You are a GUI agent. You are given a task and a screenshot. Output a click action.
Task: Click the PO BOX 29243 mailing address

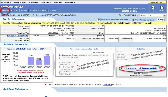160,28
